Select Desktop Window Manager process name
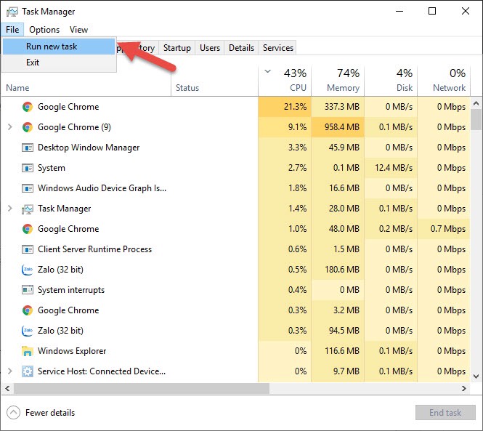 pyautogui.click(x=89, y=148)
